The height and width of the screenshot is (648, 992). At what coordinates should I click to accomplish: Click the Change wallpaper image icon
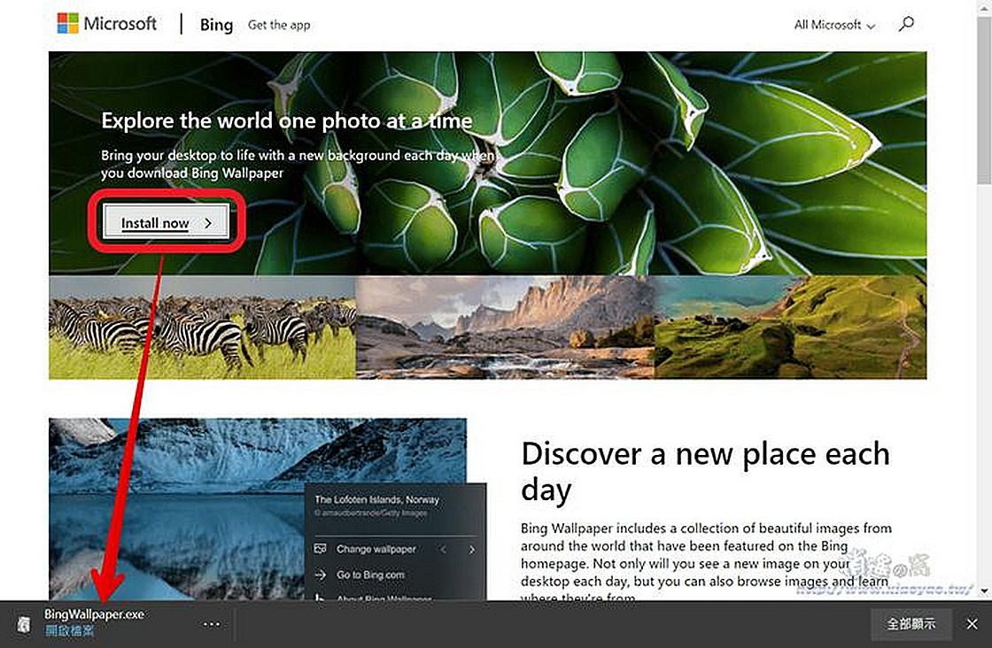[321, 549]
